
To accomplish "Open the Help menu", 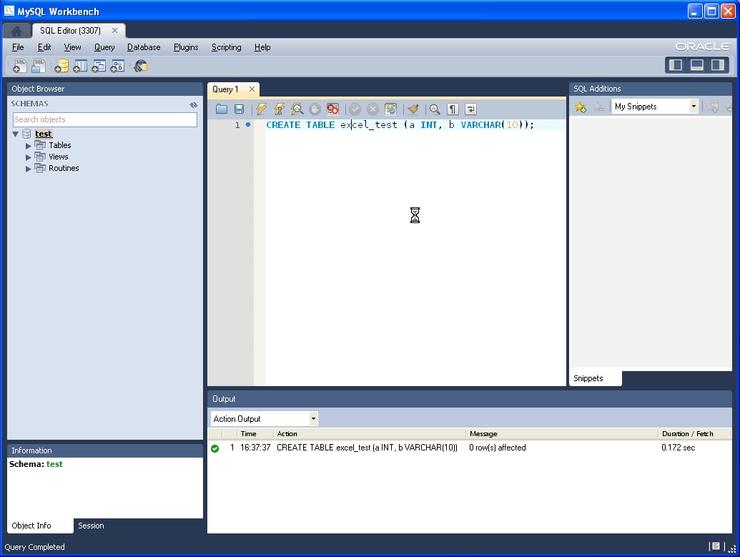I will pyautogui.click(x=262, y=47).
